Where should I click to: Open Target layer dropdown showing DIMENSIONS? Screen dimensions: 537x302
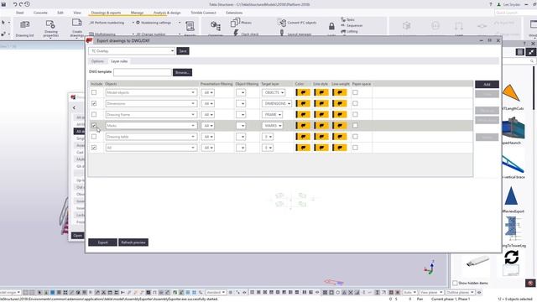[x=277, y=103]
